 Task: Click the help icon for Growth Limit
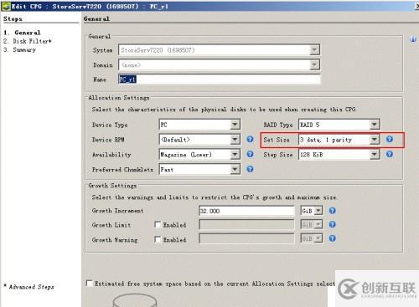[332, 224]
